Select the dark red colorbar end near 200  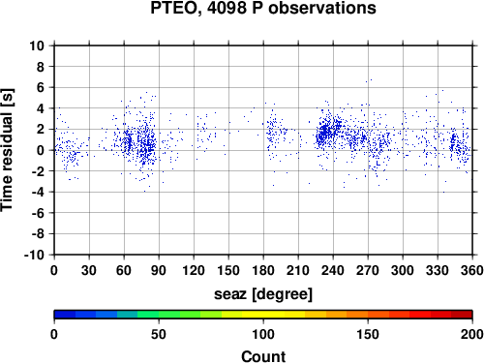462,314
